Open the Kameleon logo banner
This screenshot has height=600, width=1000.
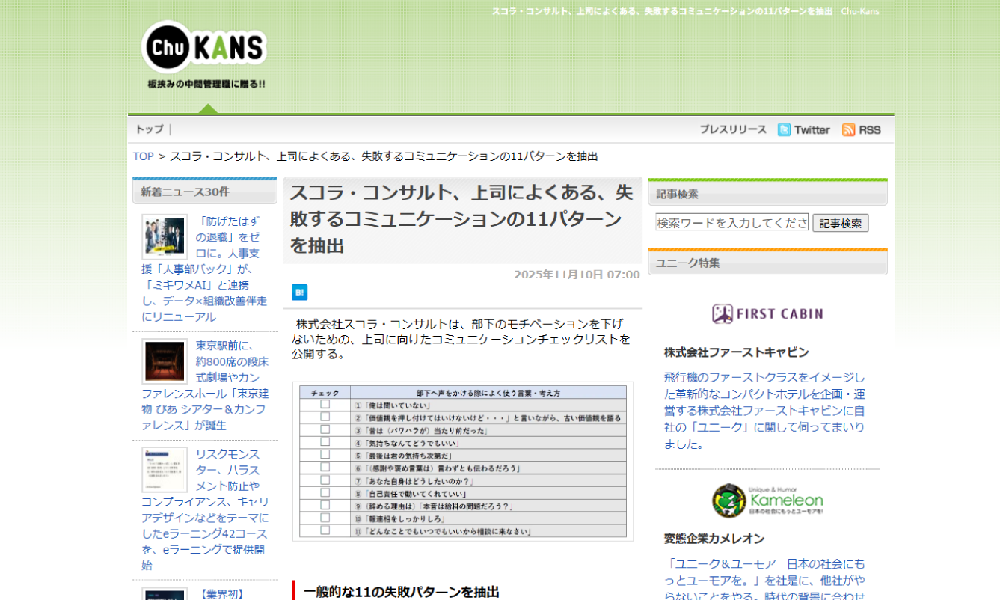[767, 500]
